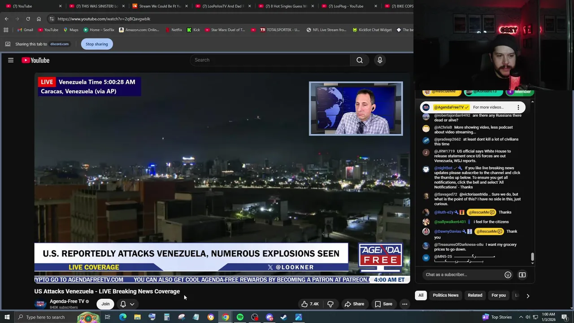The height and width of the screenshot is (323, 574).
Task: Stop sharing this tab to Discord
Action: pyautogui.click(x=97, y=44)
